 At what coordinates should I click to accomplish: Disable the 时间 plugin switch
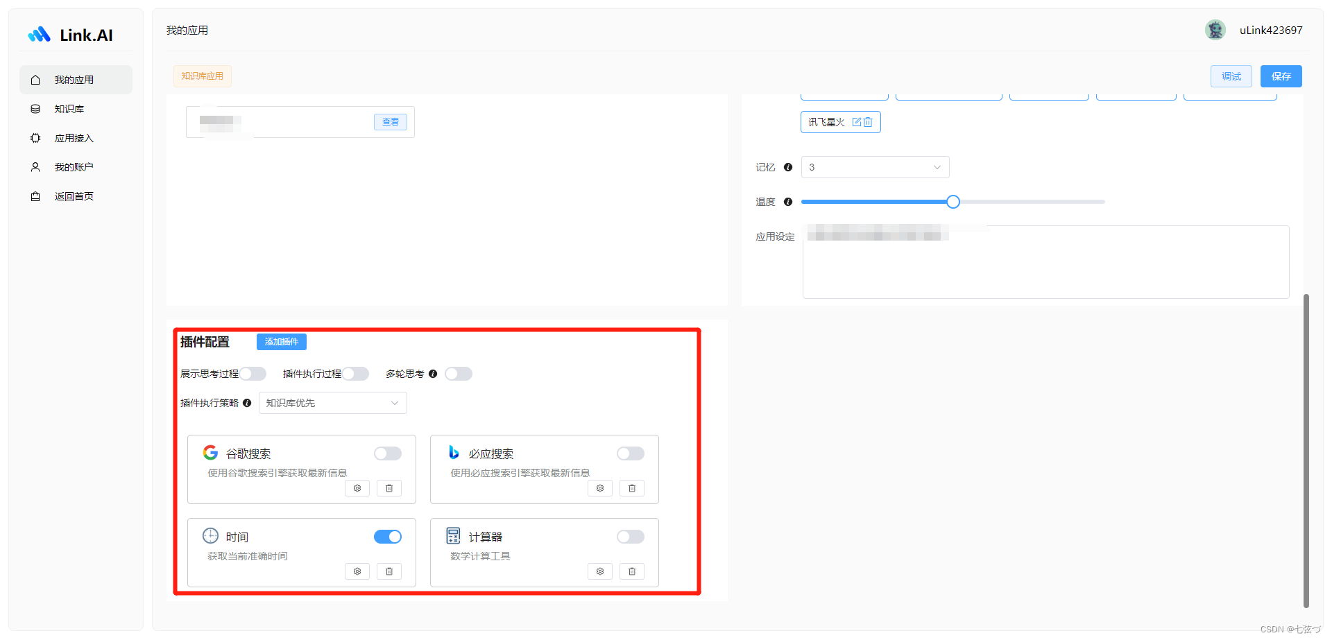[388, 537]
